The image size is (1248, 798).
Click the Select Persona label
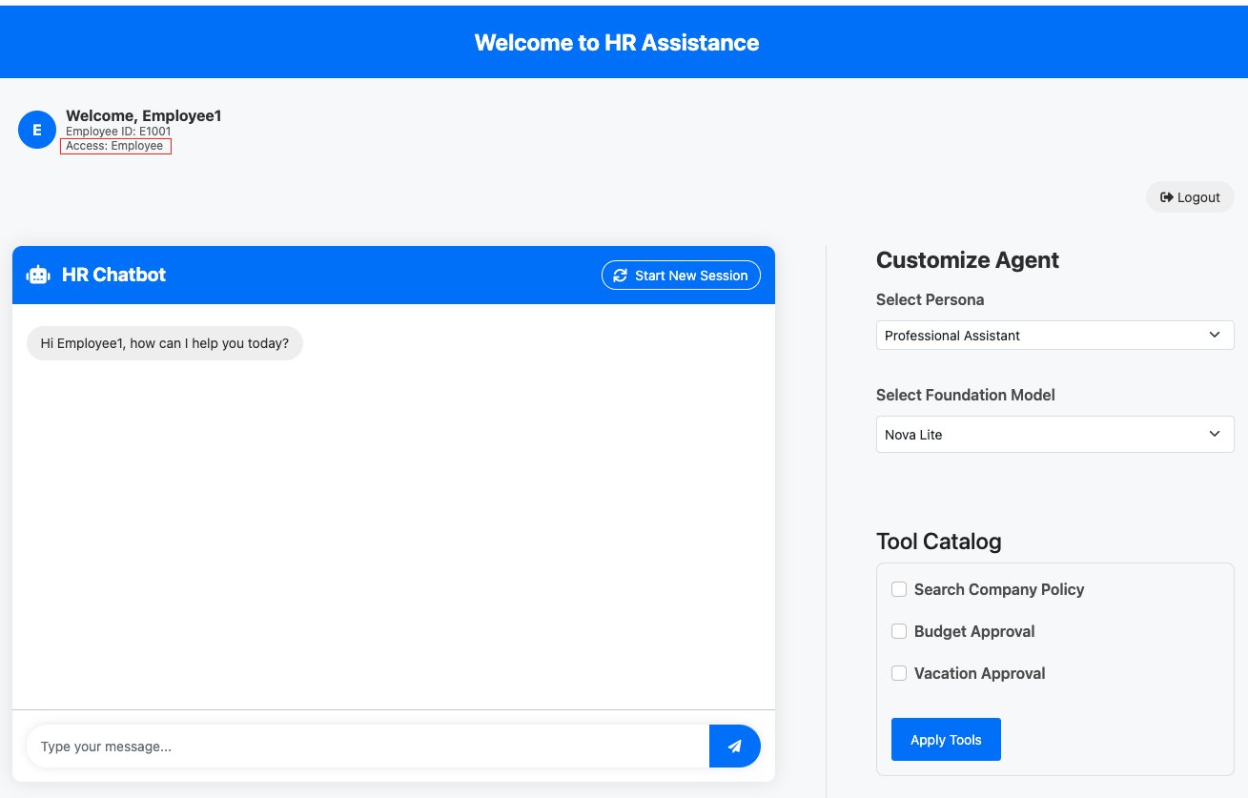931,299
